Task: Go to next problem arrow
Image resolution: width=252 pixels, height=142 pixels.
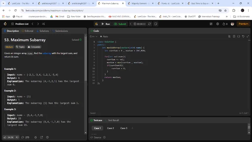Action: [x=38, y=24]
